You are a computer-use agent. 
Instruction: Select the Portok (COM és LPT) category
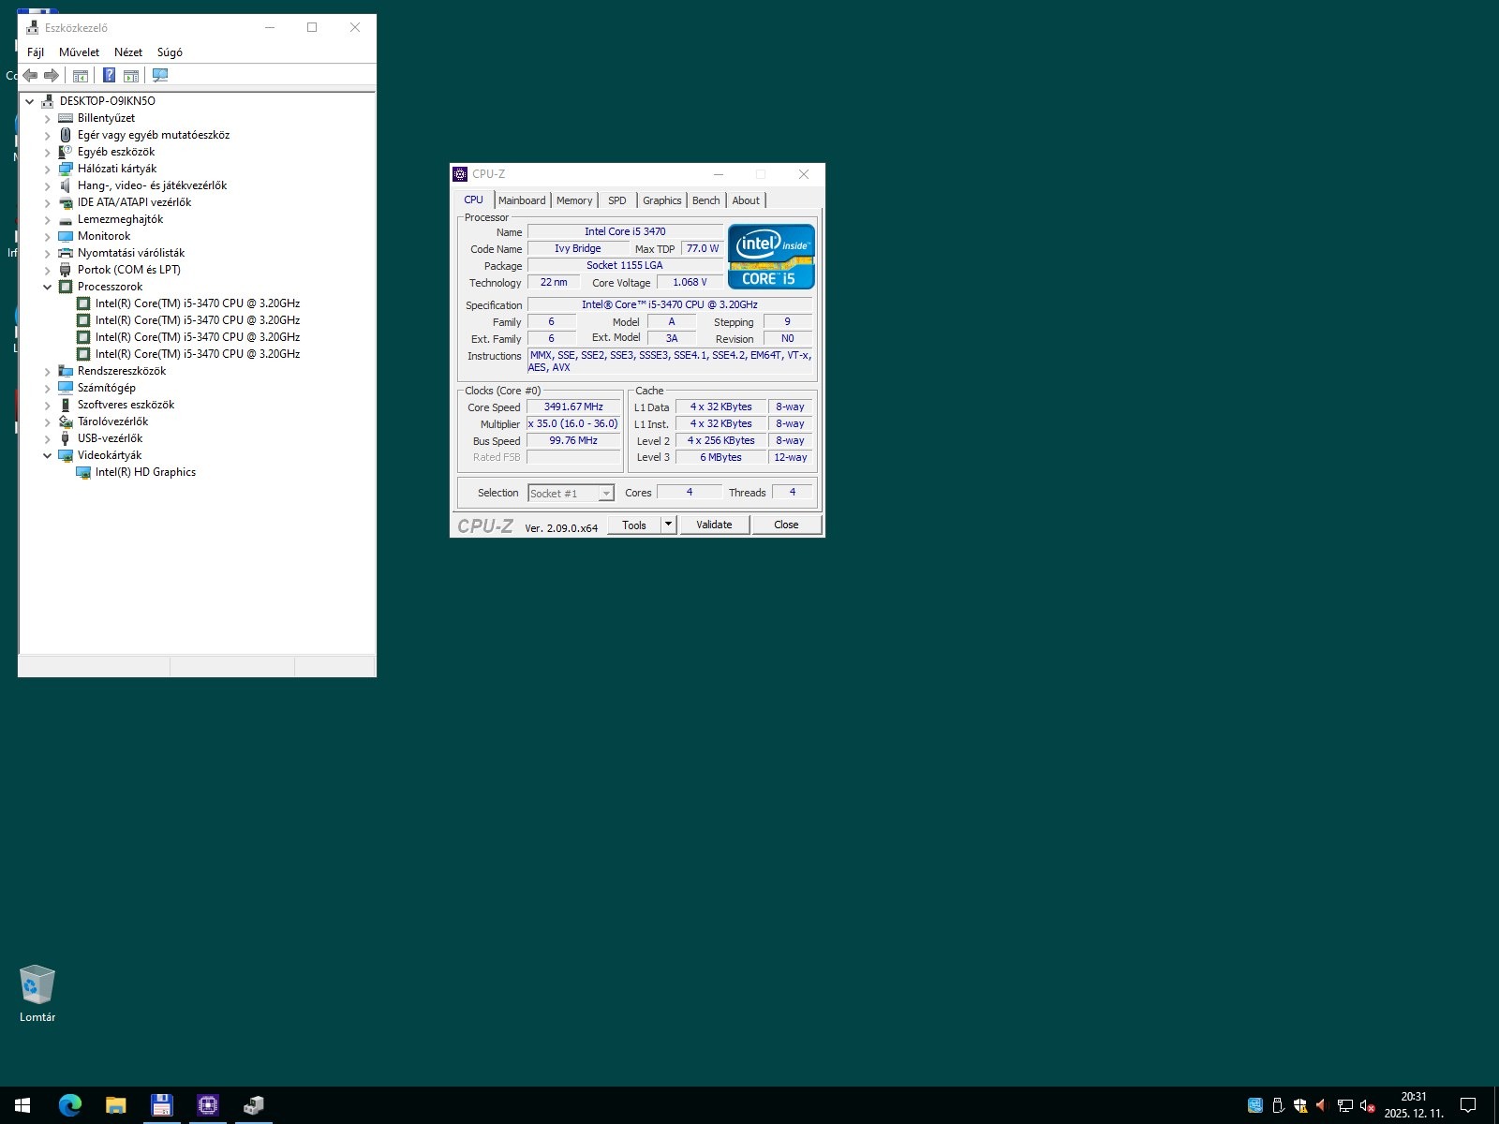pos(129,270)
